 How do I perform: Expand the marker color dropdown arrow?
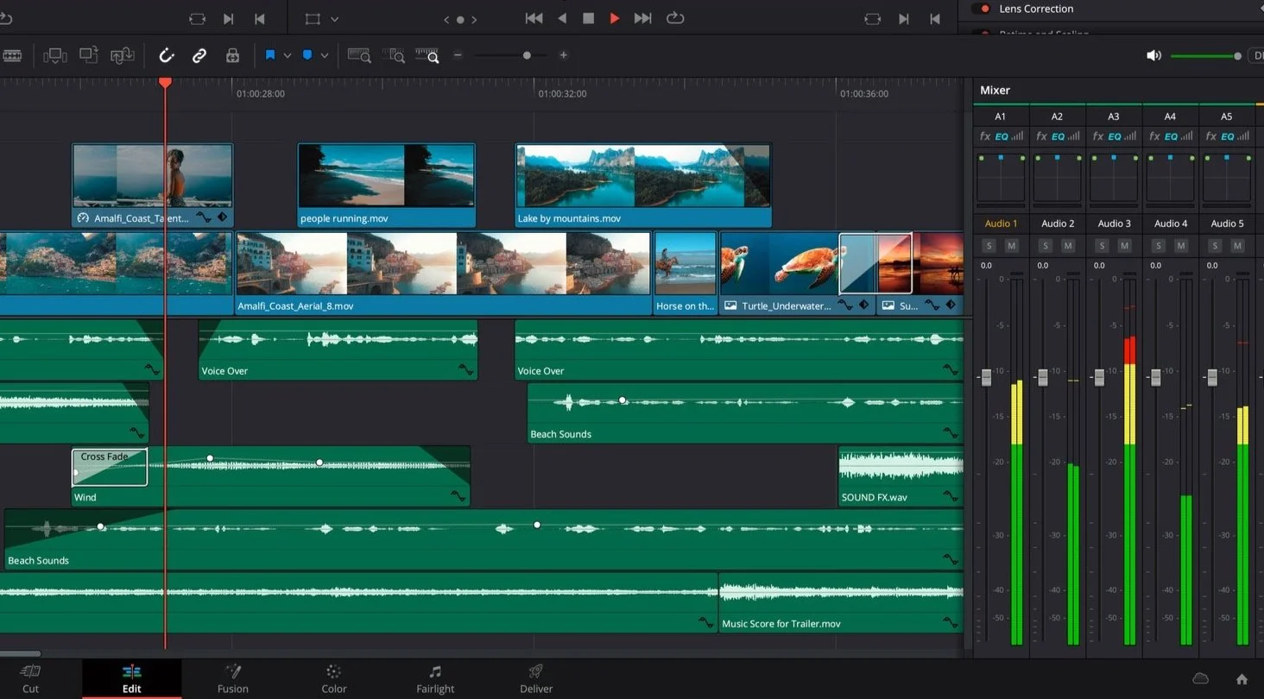[325, 56]
